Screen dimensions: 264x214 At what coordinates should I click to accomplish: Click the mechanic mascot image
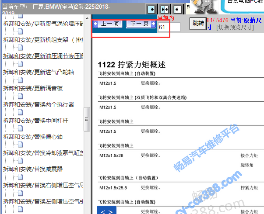point(205,7)
